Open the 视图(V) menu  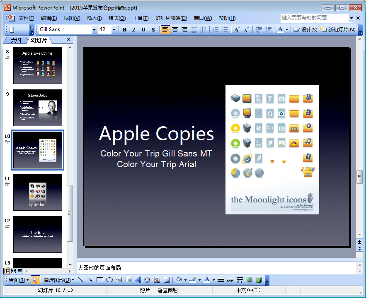tap(72, 18)
